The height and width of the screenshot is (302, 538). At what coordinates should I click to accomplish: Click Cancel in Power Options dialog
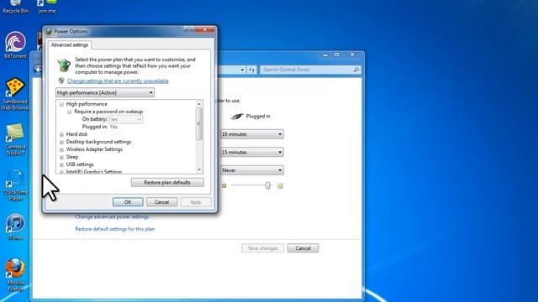tap(161, 202)
